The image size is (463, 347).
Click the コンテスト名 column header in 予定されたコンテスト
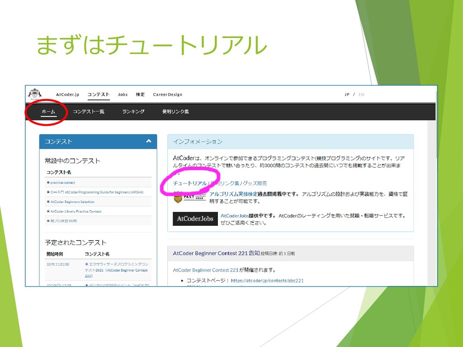coord(97,254)
